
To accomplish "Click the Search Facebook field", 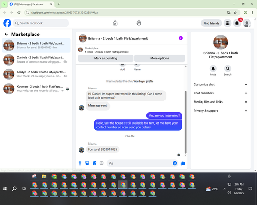I will click(41, 23).
